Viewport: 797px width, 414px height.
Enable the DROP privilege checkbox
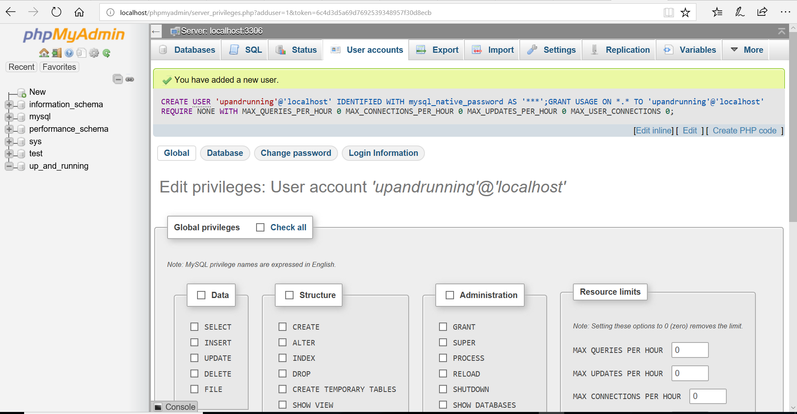283,374
